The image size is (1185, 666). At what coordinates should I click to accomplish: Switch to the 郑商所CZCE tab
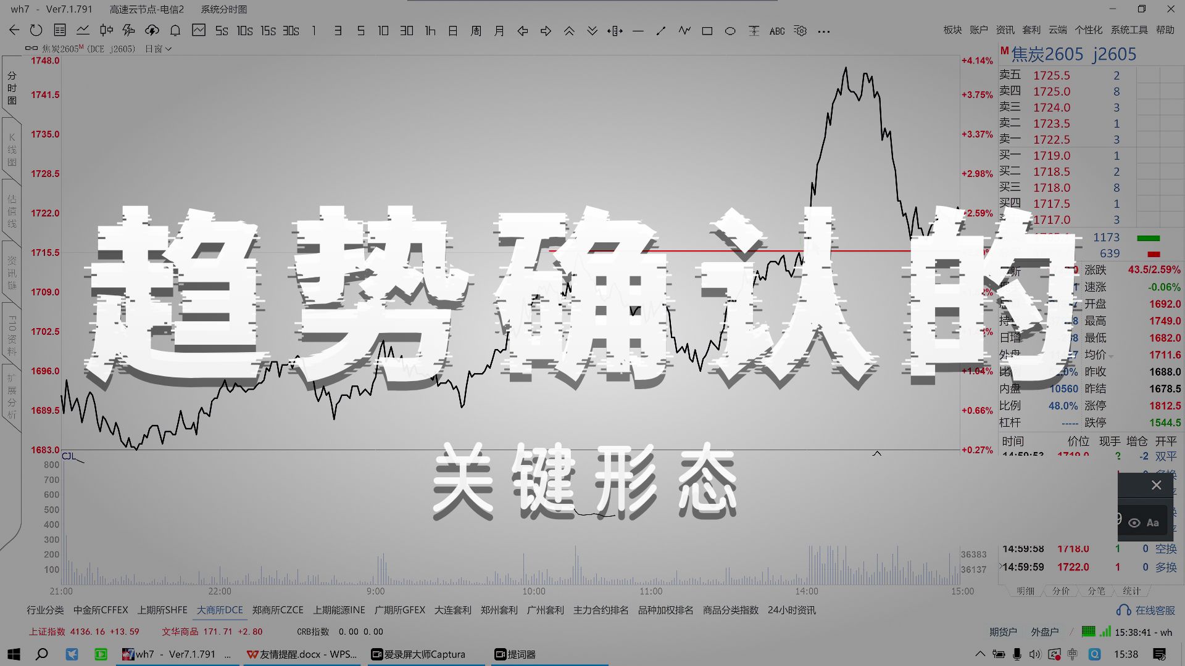[278, 610]
